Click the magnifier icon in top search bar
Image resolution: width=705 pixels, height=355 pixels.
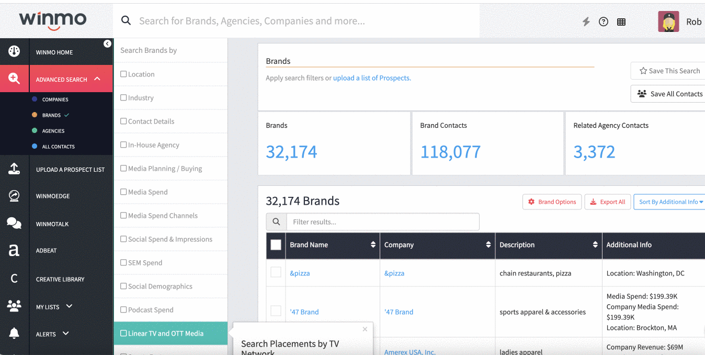[126, 20]
